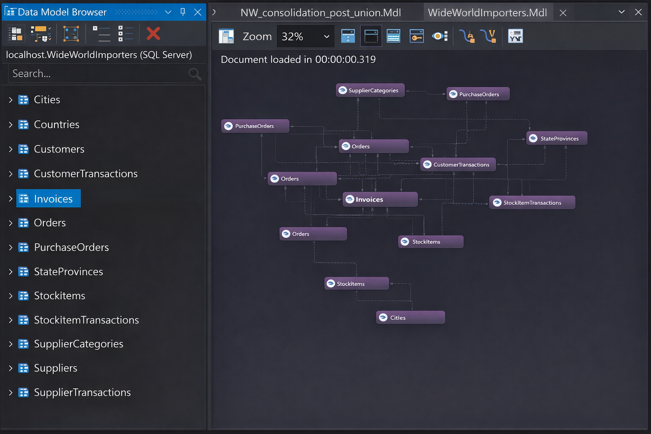The image size is (651, 434).
Task: Expand the Customers tree node
Action: tap(11, 149)
